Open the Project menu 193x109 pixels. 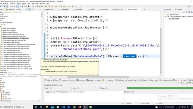(24, 4)
